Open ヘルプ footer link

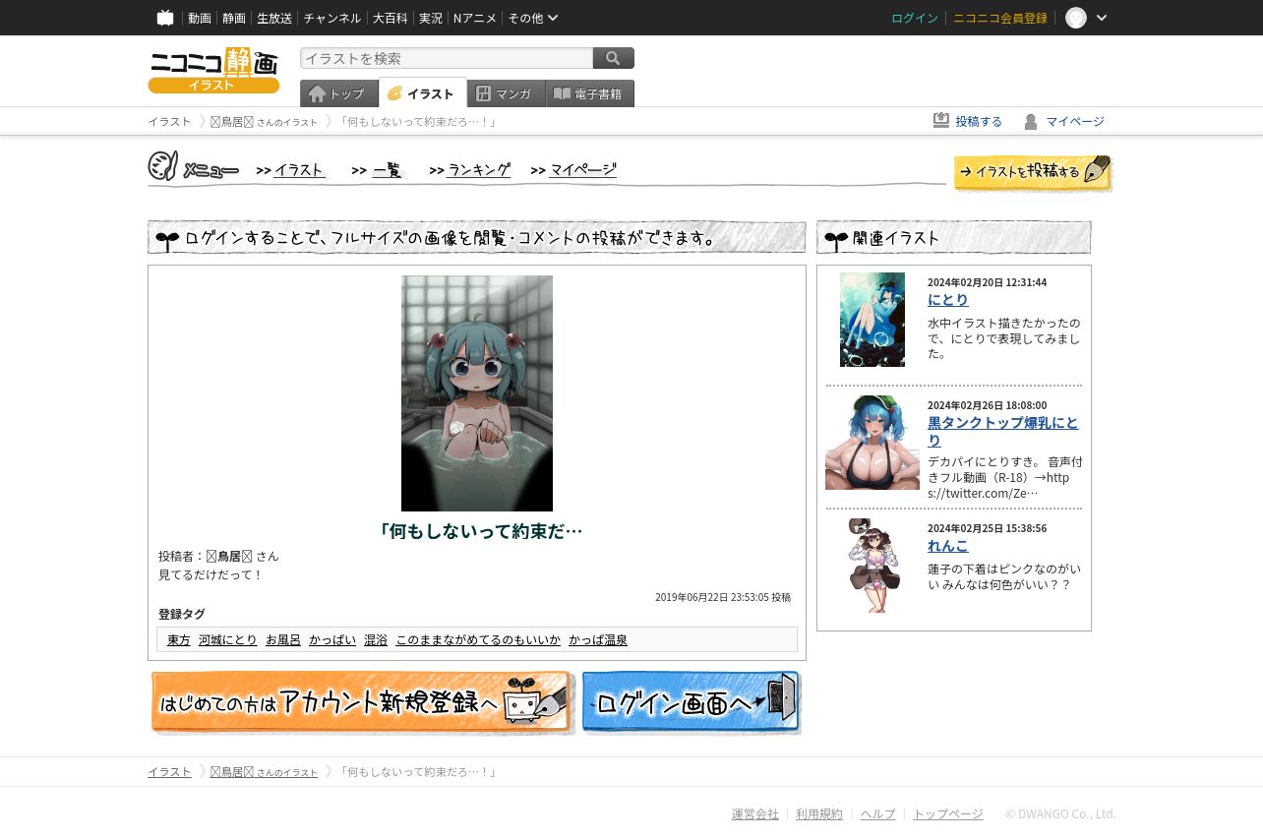point(878,814)
